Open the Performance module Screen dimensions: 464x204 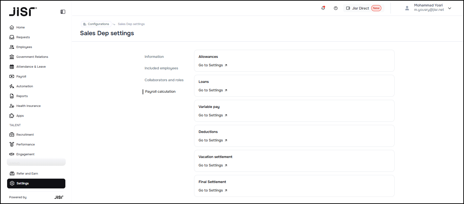point(25,144)
